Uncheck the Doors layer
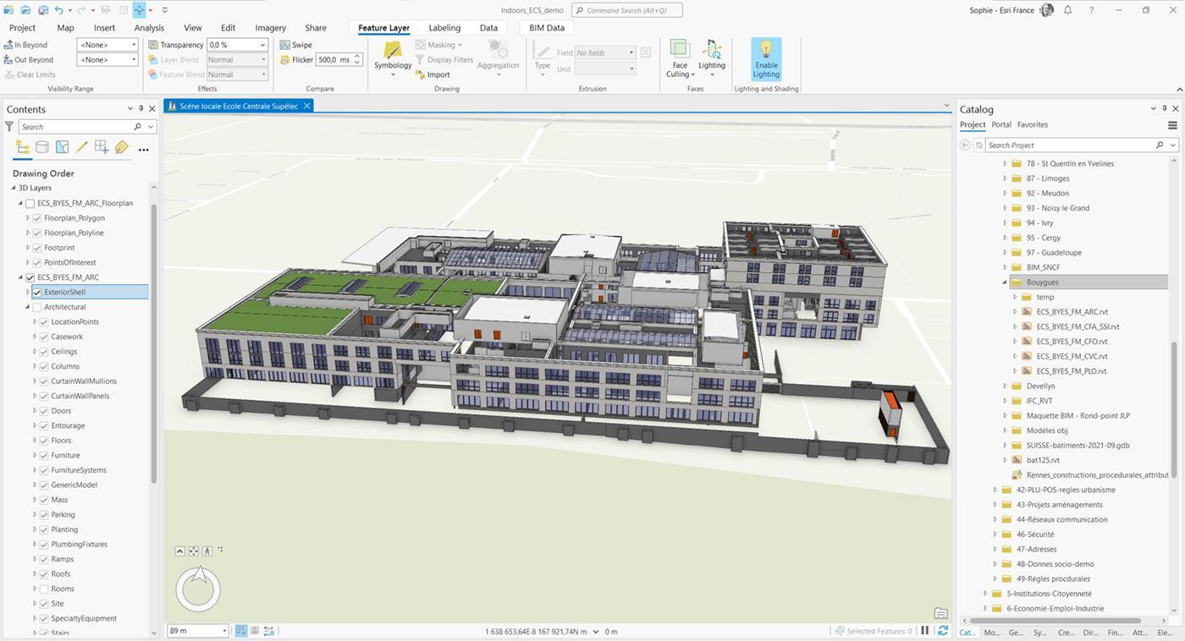The height and width of the screenshot is (641, 1185). click(44, 411)
